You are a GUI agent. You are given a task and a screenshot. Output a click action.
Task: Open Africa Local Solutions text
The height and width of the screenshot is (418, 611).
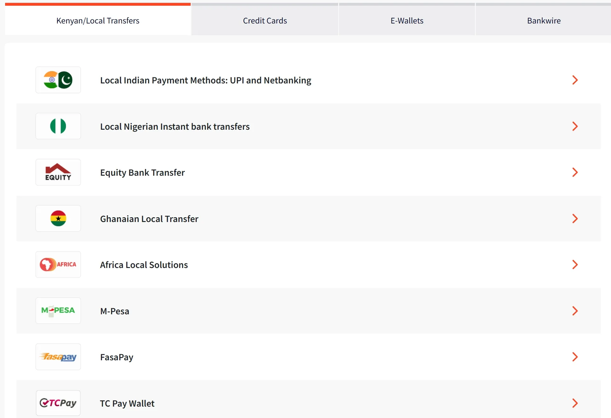click(x=144, y=265)
